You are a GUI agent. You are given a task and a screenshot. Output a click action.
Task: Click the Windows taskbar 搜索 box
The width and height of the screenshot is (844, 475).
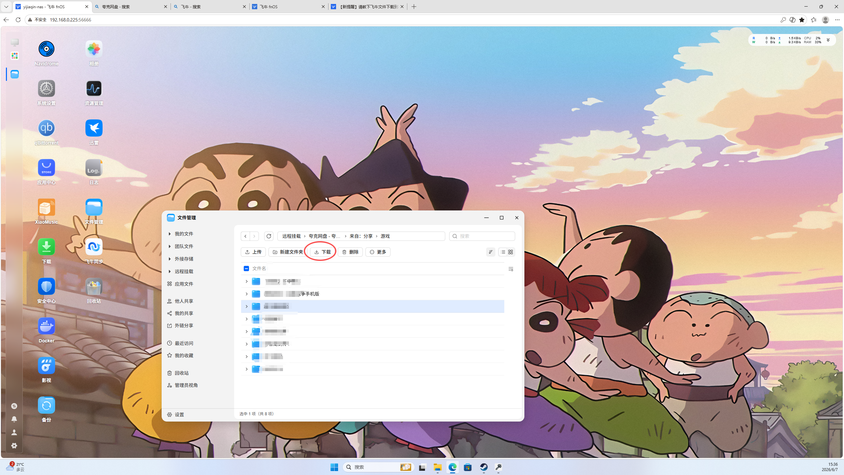pos(378,467)
